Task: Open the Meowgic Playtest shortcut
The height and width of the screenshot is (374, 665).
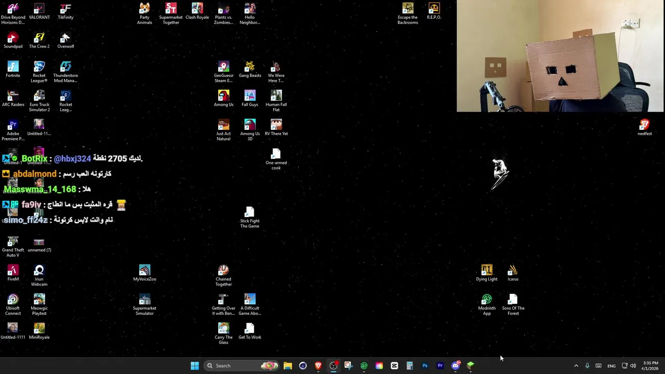Action: click(39, 305)
